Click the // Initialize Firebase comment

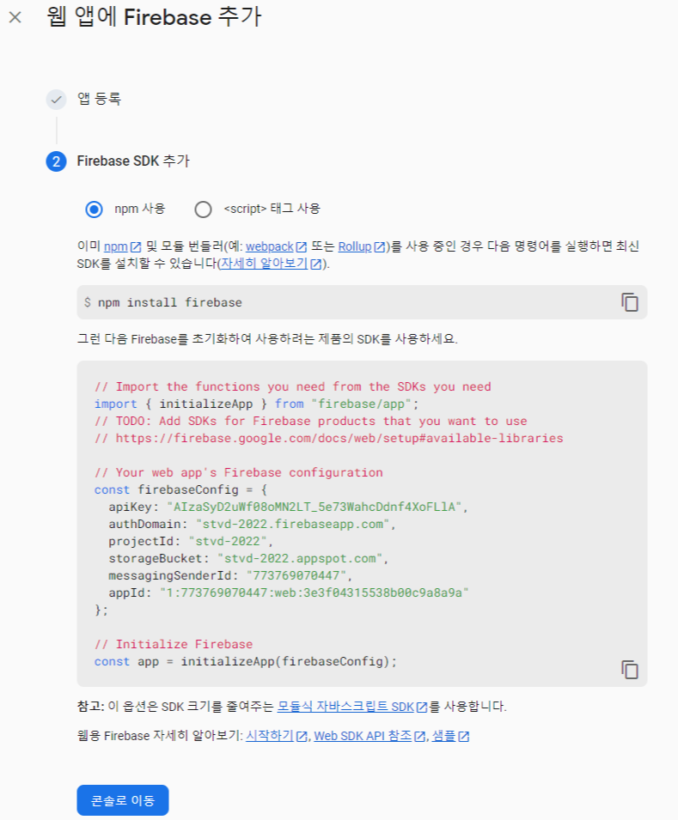(174, 644)
